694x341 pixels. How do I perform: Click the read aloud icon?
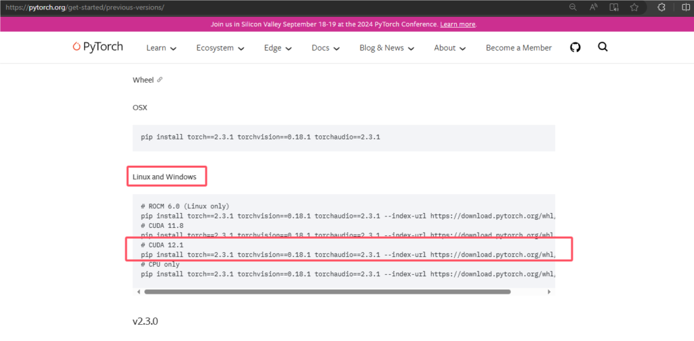[x=594, y=7]
